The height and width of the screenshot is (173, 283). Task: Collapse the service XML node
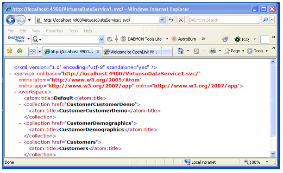(10, 74)
